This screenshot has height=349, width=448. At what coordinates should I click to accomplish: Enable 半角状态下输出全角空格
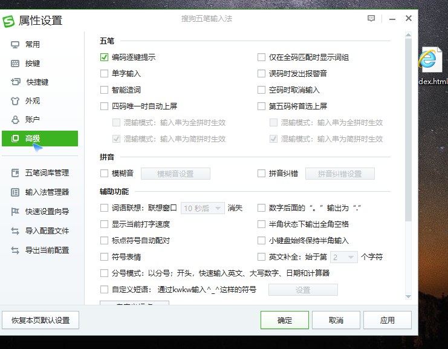coord(261,224)
